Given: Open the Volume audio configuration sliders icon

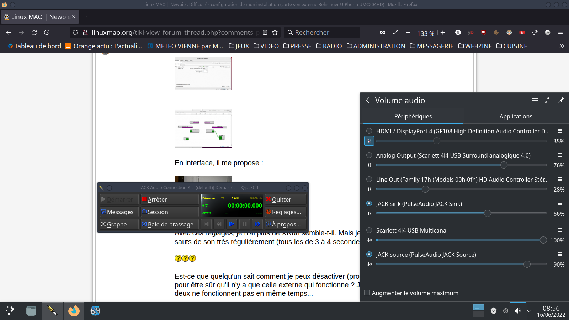Looking at the screenshot, I should (548, 100).
